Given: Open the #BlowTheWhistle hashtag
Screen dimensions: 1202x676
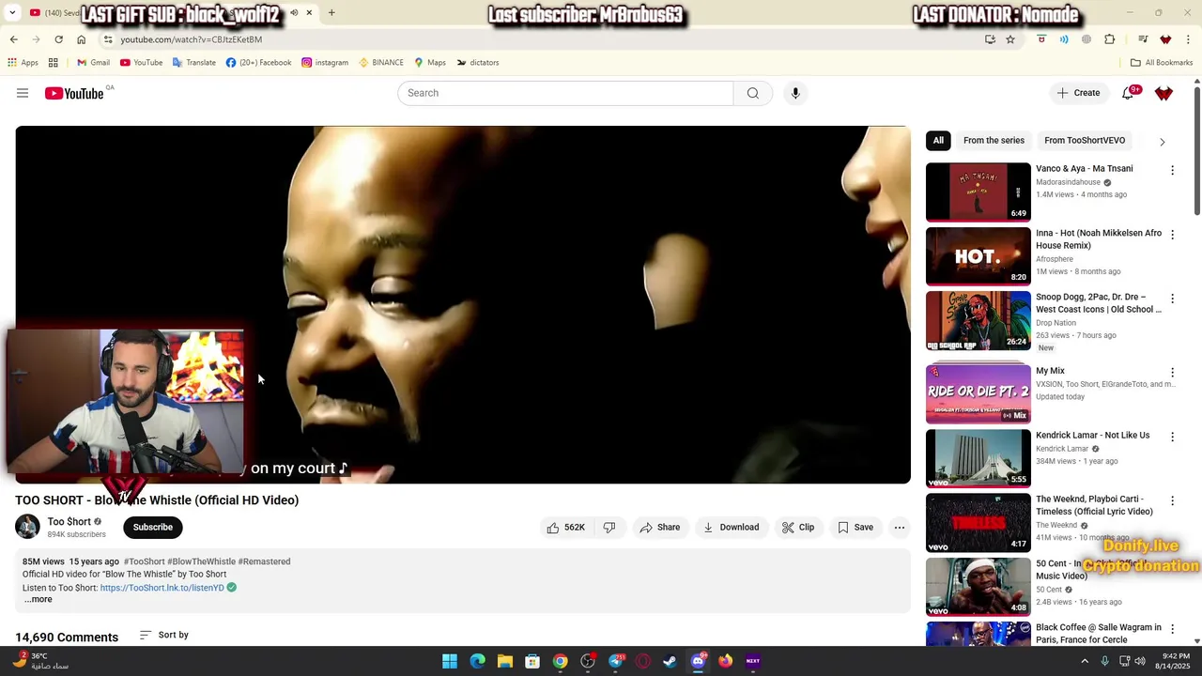Looking at the screenshot, I should coord(202,561).
